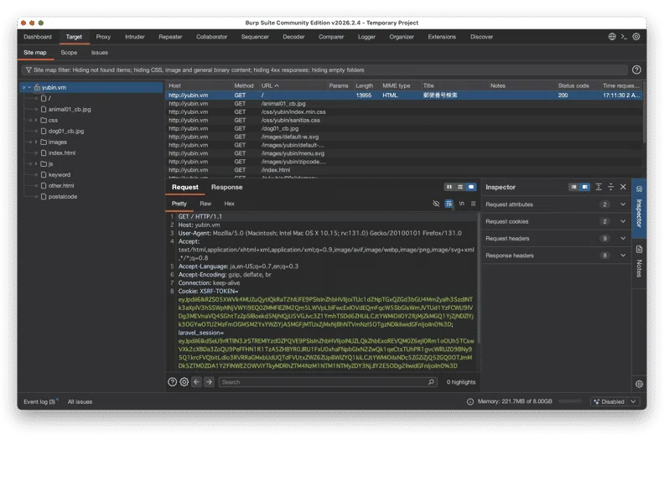This screenshot has width=664, height=486.
Task: Hide non-printable characters with the crossed eye icon
Action: (436, 204)
